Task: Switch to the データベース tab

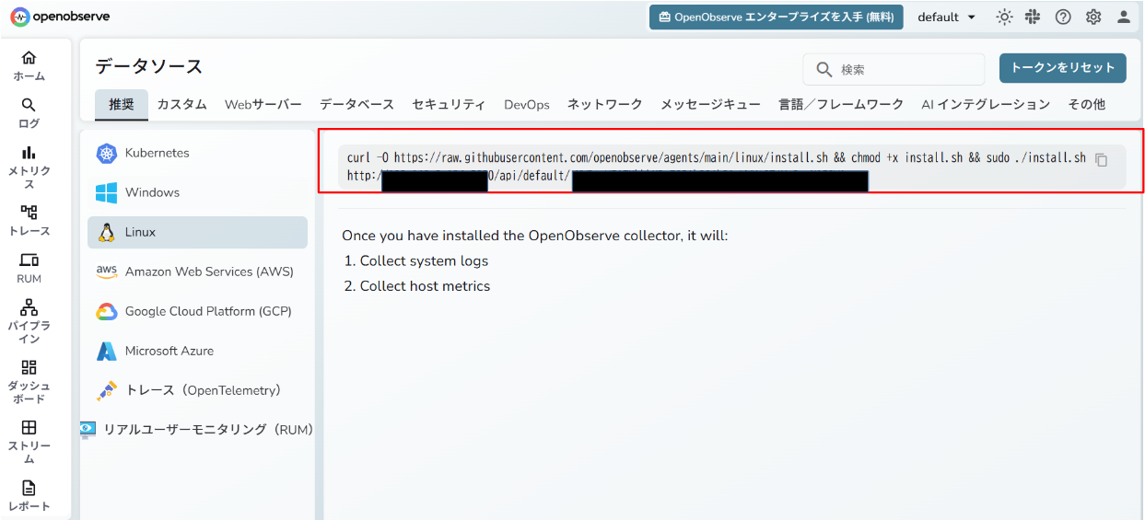Action: coord(356,105)
